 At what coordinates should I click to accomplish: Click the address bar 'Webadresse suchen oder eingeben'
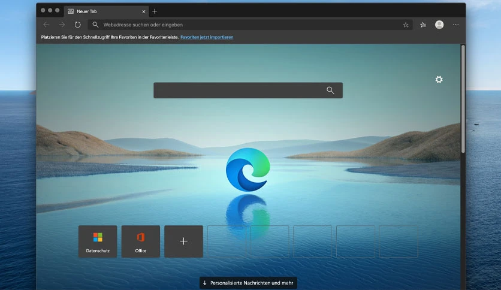(x=250, y=25)
